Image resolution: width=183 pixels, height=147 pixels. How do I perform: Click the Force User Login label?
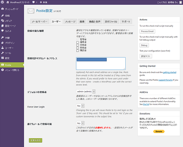36,107
